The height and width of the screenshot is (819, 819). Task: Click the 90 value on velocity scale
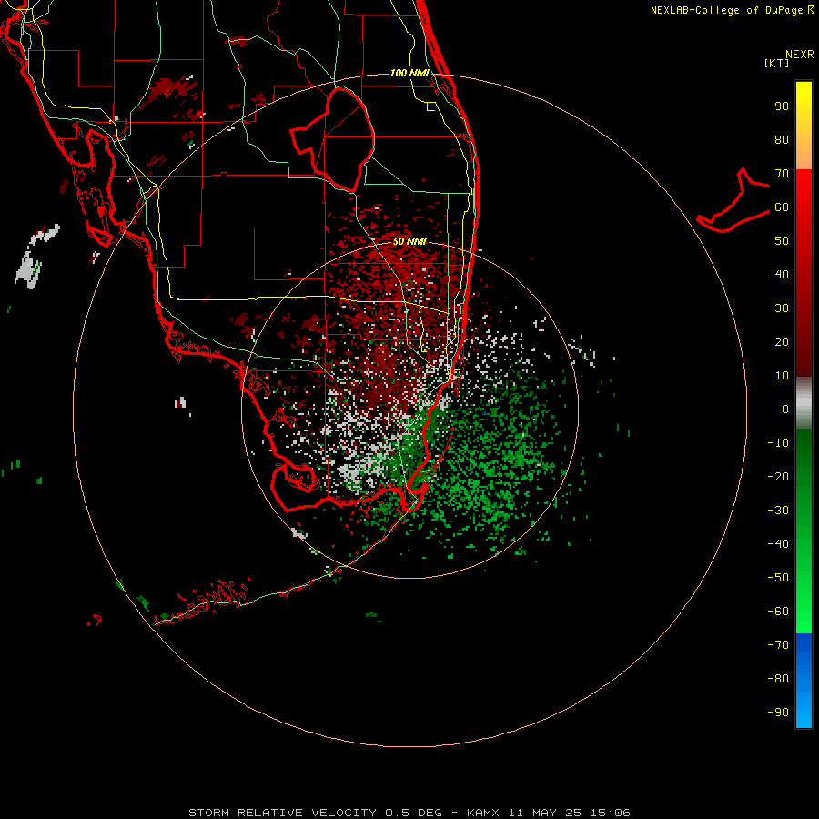click(782, 106)
